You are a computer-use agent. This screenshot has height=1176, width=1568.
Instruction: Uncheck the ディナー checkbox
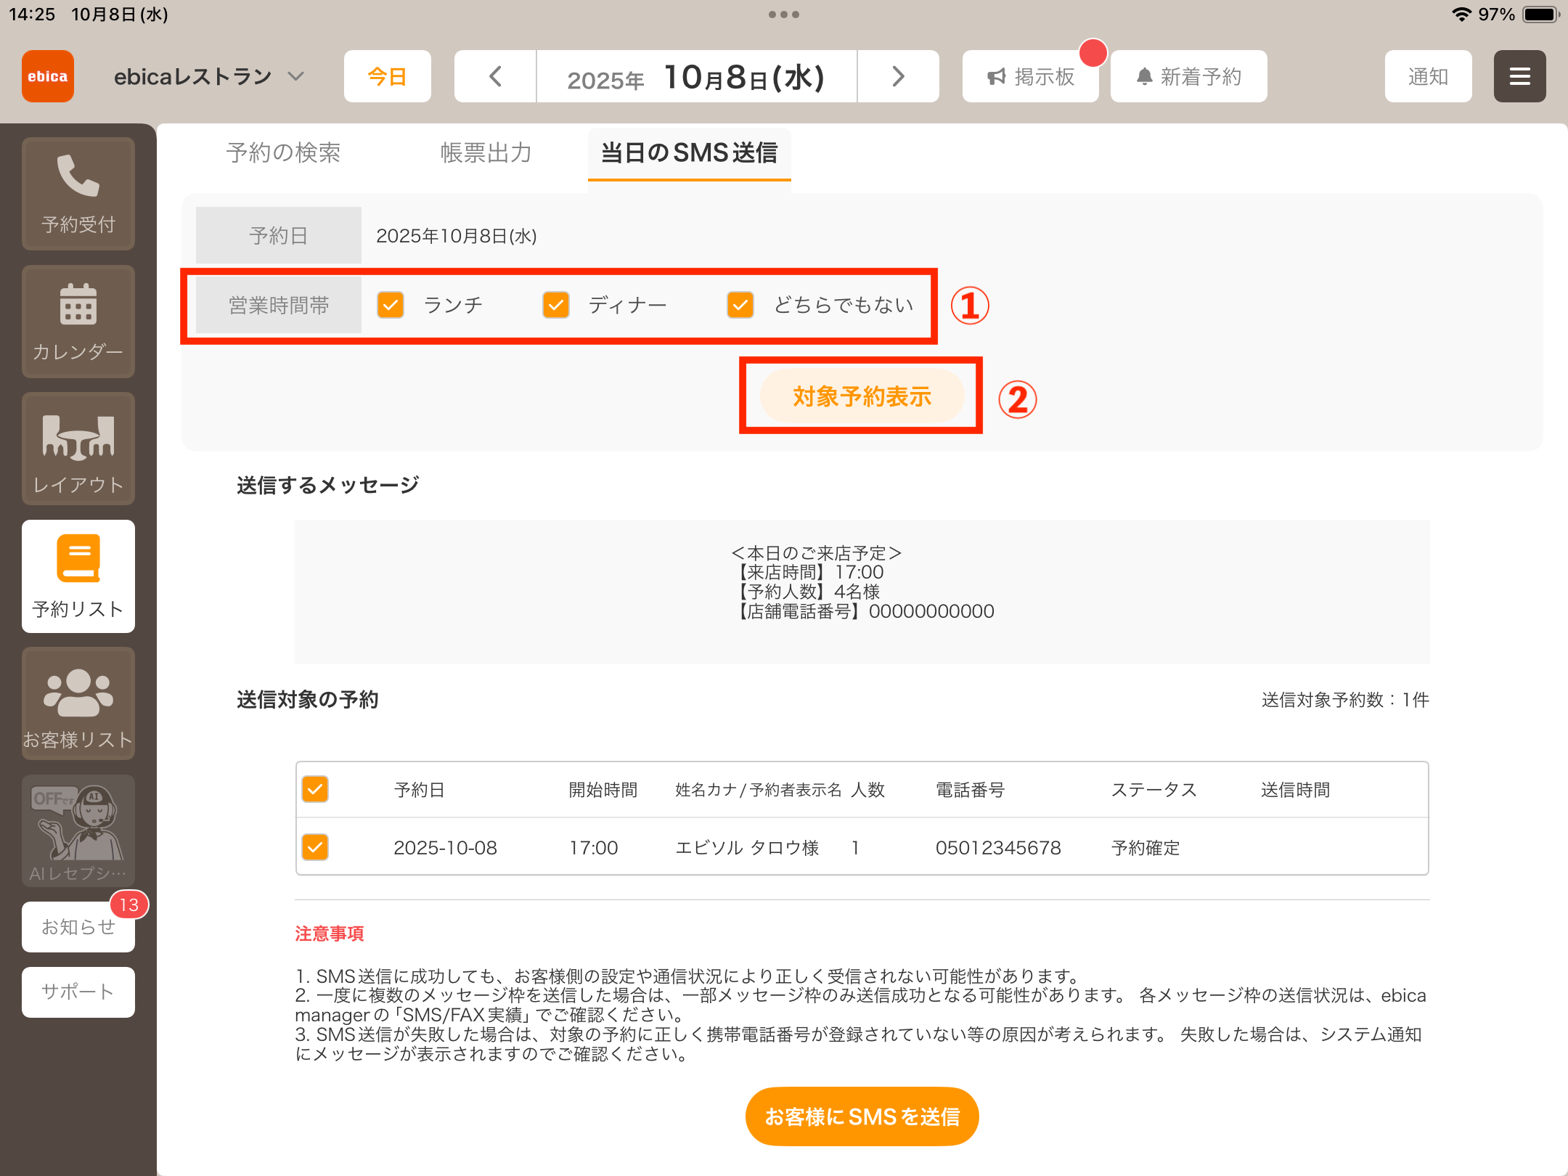[556, 305]
